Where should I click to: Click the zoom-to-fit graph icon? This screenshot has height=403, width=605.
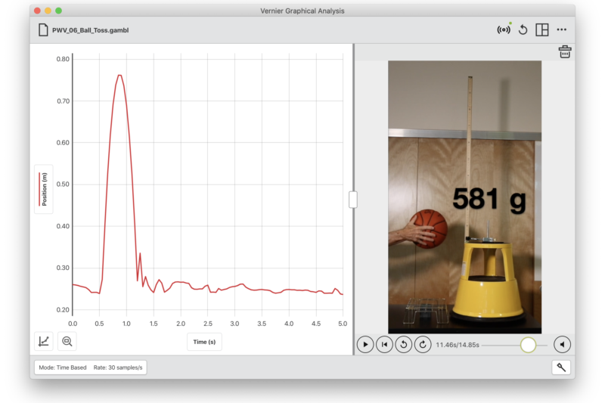(x=67, y=341)
